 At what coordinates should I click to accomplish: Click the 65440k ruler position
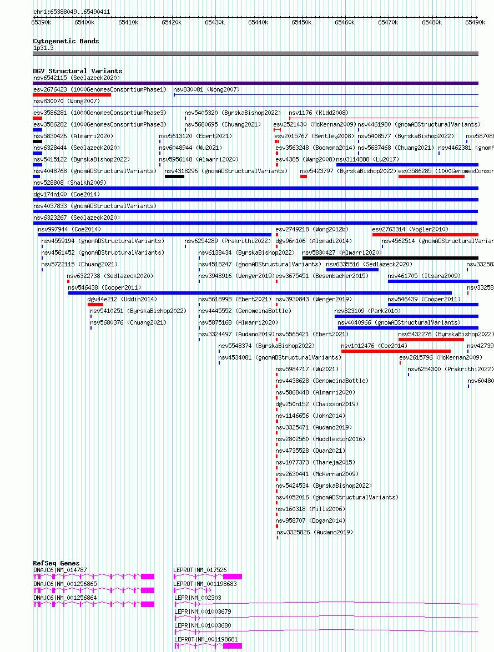pos(258,22)
